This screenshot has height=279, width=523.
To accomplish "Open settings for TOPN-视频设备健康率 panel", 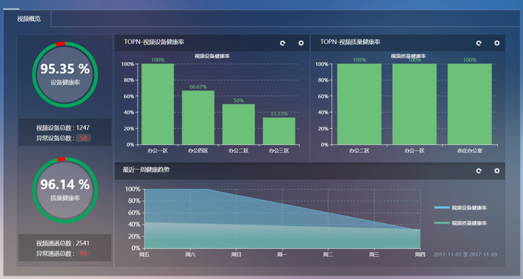I will 301,43.
